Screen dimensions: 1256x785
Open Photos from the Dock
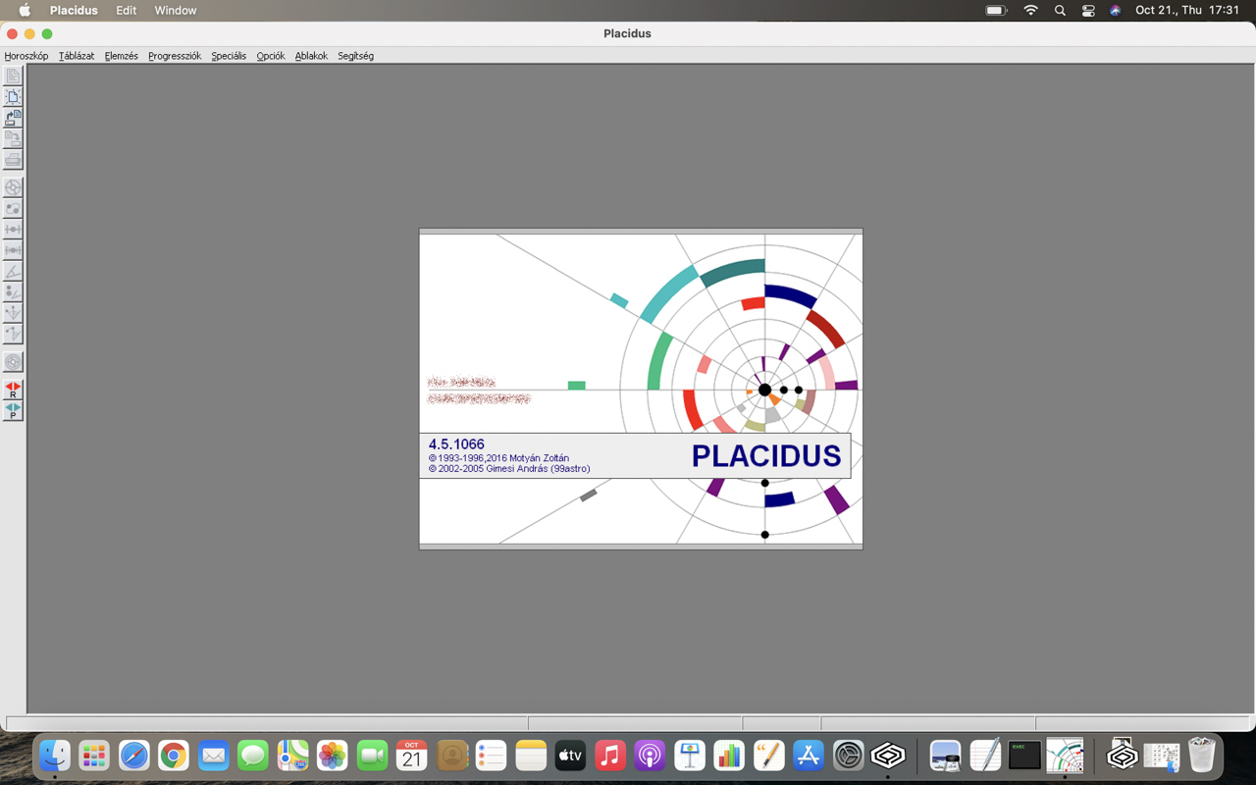tap(333, 756)
